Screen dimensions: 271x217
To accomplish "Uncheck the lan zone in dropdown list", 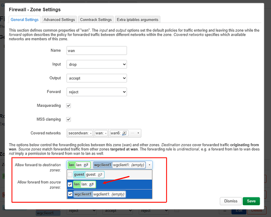I will 70,184.
